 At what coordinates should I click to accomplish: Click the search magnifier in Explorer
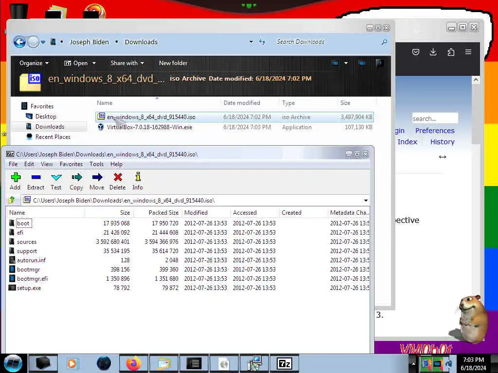384,42
